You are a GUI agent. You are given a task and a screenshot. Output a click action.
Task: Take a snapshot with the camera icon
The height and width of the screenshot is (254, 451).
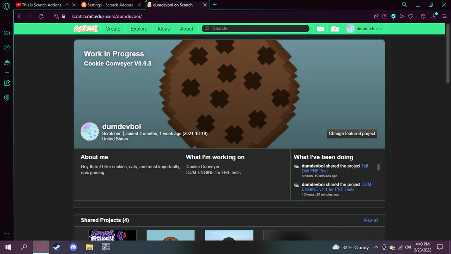click(x=385, y=16)
